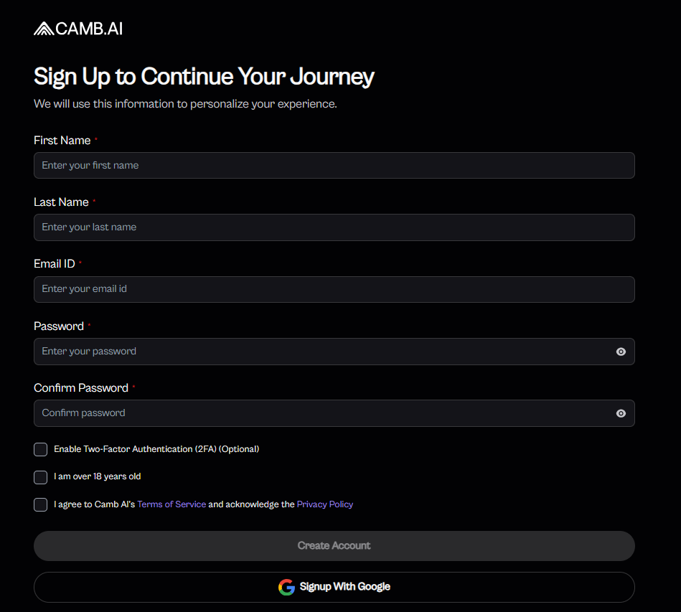
Task: Focus the first name input field
Action: click(323, 165)
